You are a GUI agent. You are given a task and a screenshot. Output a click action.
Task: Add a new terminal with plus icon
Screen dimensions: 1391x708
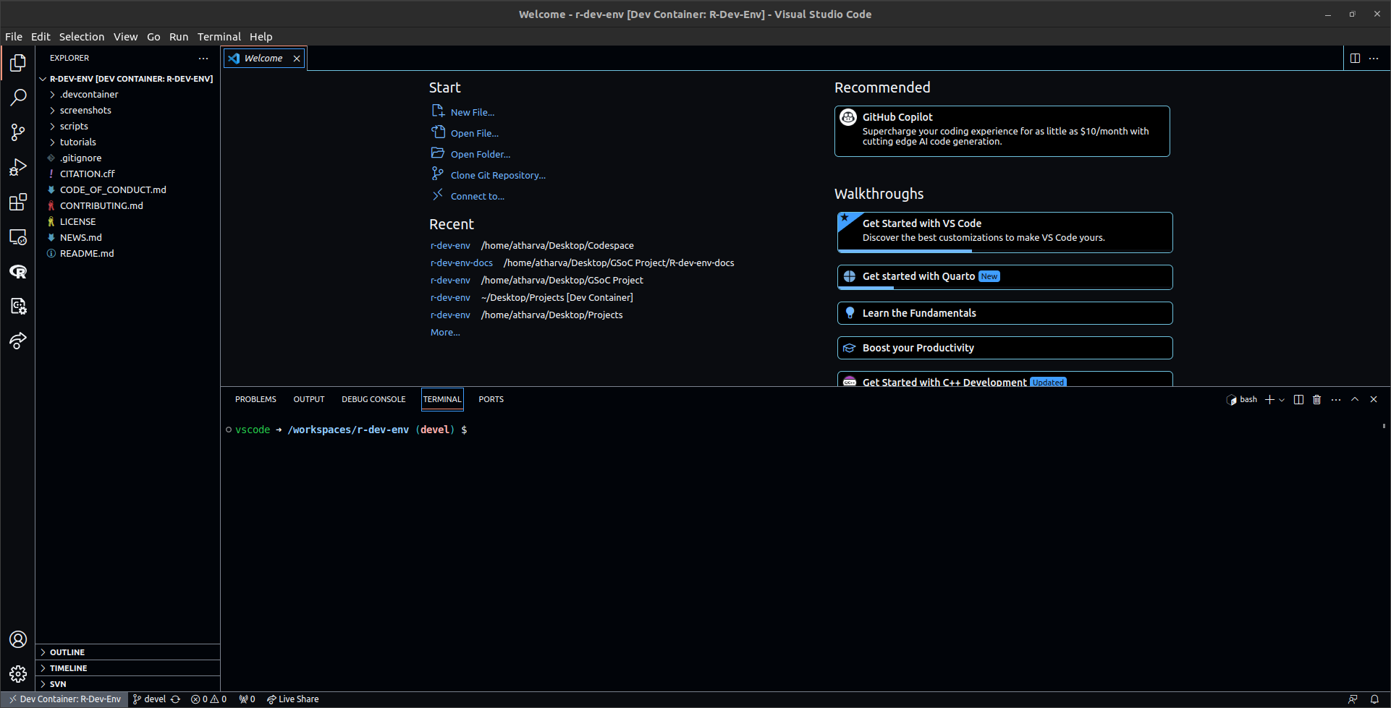tap(1269, 399)
